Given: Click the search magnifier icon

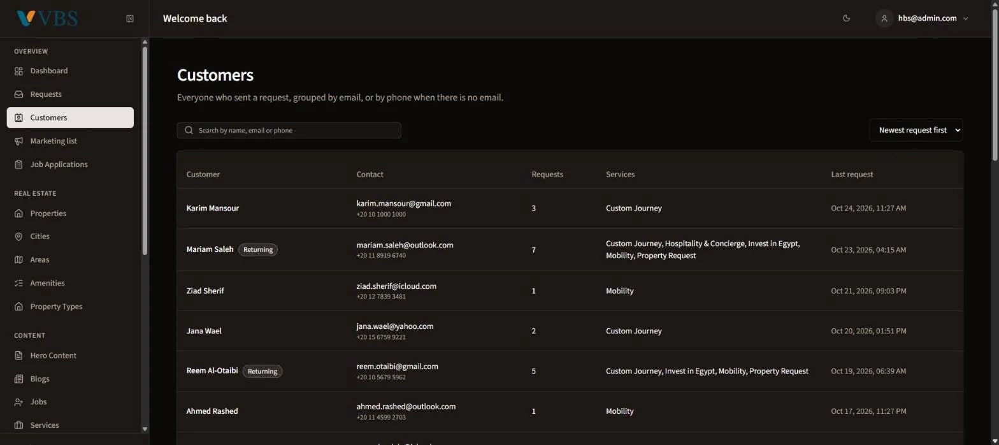Looking at the screenshot, I should point(189,130).
